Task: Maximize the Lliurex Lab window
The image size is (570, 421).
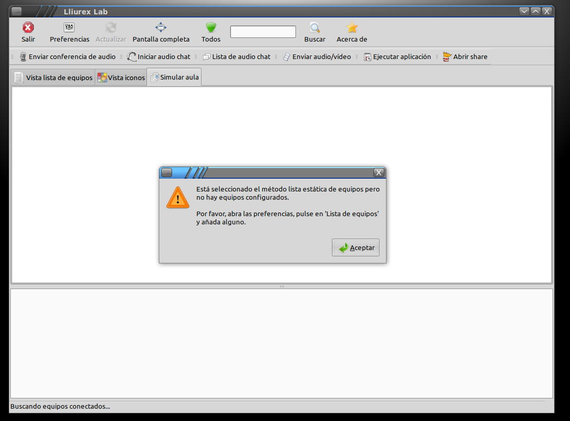Action: pos(536,11)
